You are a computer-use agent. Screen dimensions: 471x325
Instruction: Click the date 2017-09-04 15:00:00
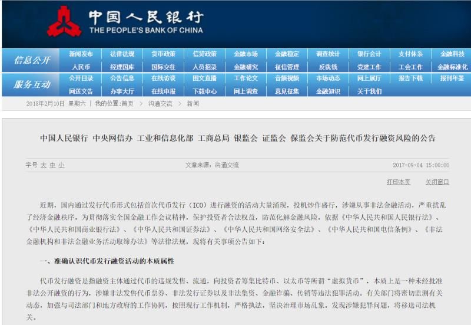(421, 165)
